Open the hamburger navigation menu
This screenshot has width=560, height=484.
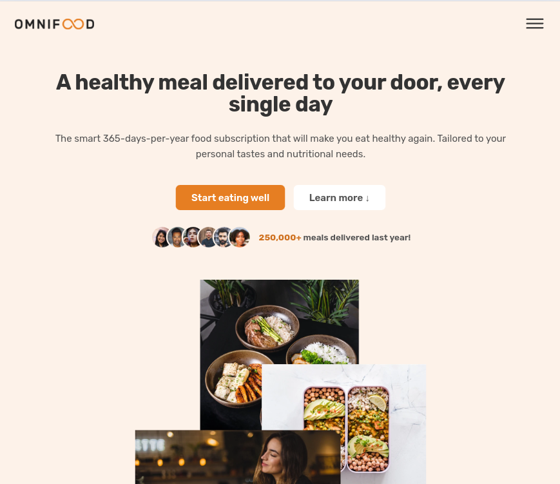coord(535,24)
